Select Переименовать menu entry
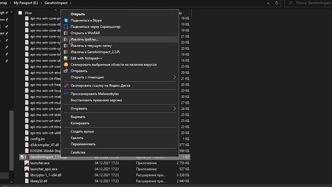The height and width of the screenshot is (187, 332). tap(83, 144)
